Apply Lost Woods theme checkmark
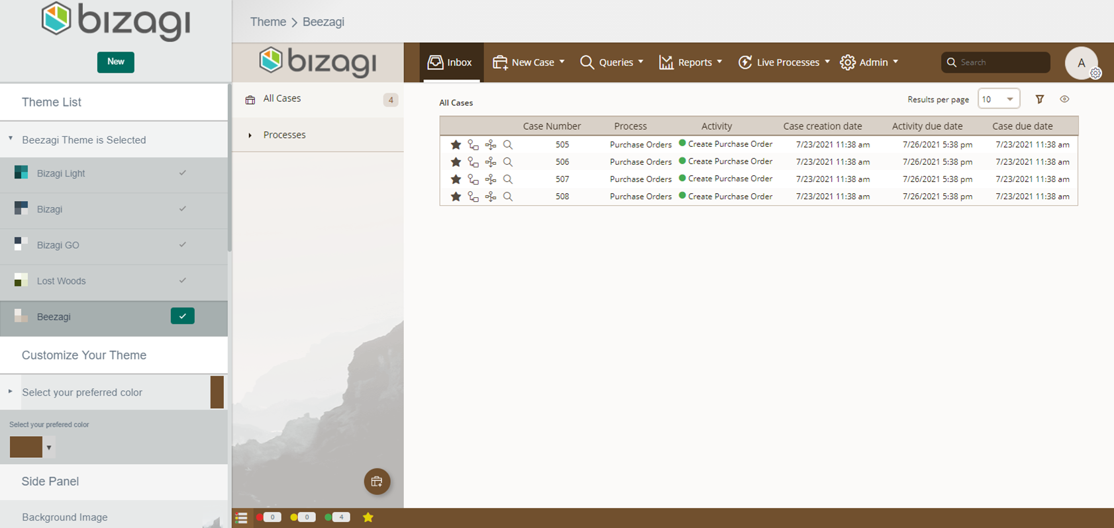Viewport: 1114px width, 528px height. [x=182, y=281]
